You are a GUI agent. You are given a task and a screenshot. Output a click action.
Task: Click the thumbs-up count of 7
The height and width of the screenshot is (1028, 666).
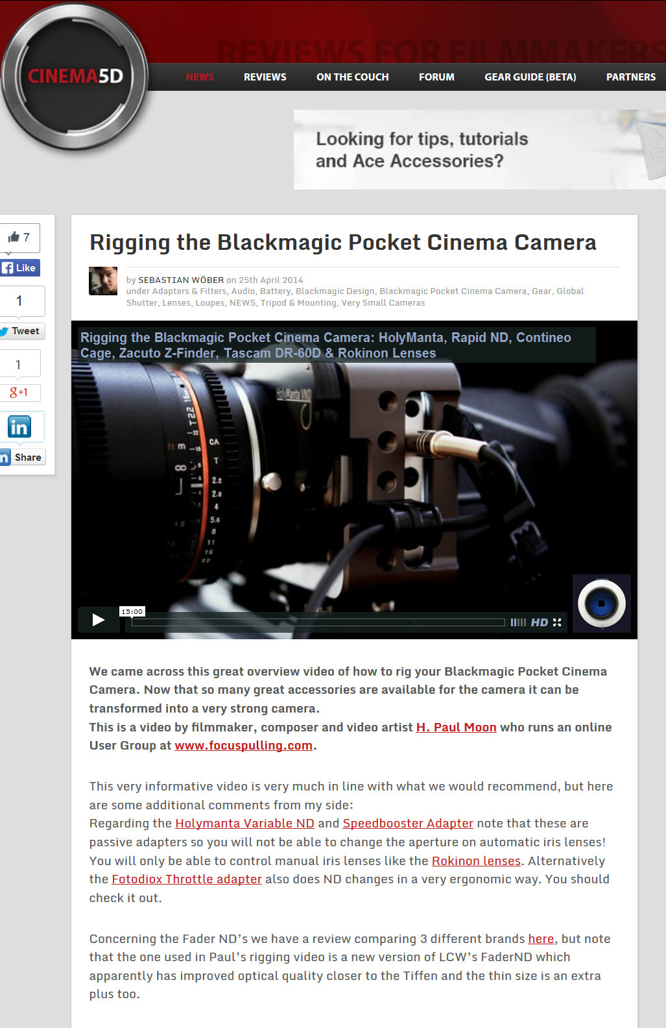(19, 238)
